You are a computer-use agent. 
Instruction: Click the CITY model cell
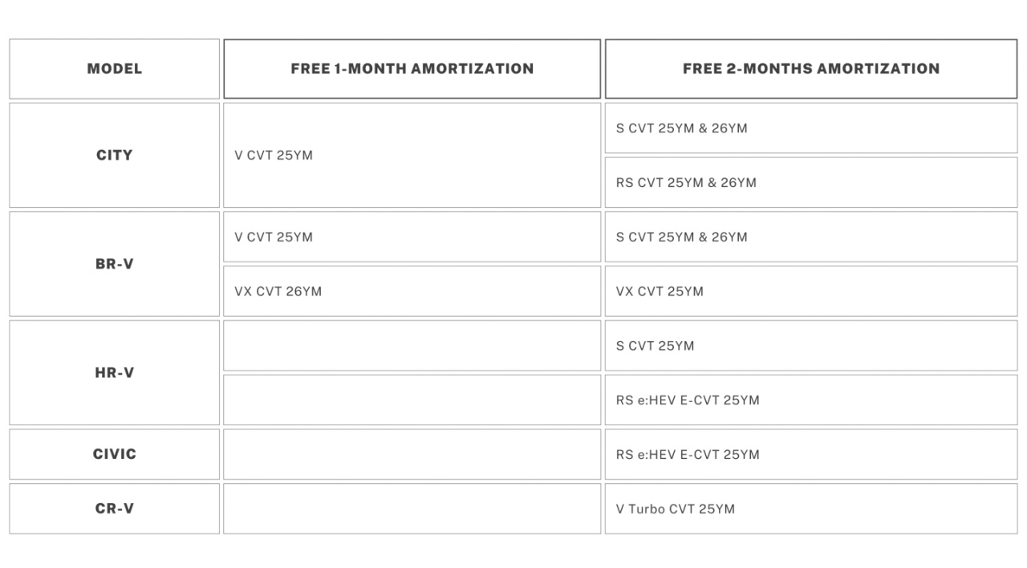pos(114,155)
